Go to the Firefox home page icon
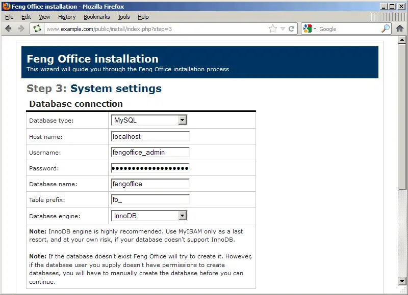This screenshot has width=408, height=295. [x=400, y=28]
